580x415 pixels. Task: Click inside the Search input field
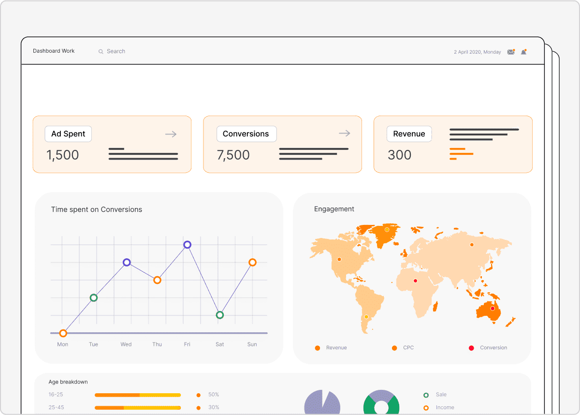[118, 51]
